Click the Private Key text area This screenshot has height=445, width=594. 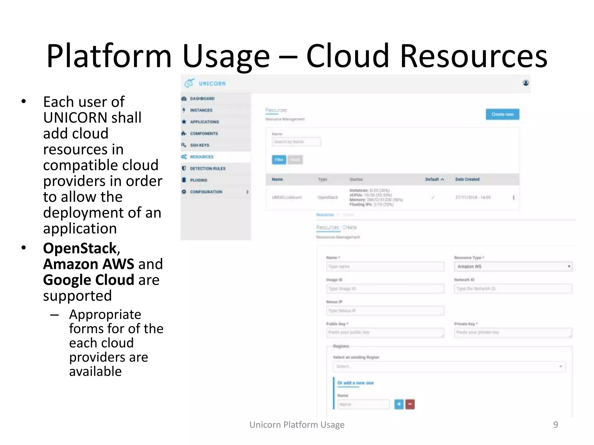pos(513,333)
